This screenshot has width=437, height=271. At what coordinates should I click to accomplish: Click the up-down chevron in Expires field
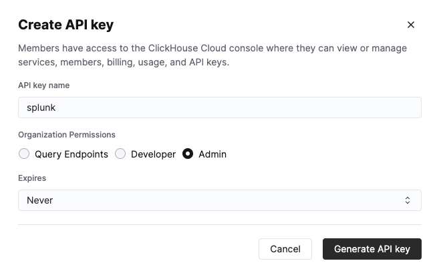click(x=408, y=200)
